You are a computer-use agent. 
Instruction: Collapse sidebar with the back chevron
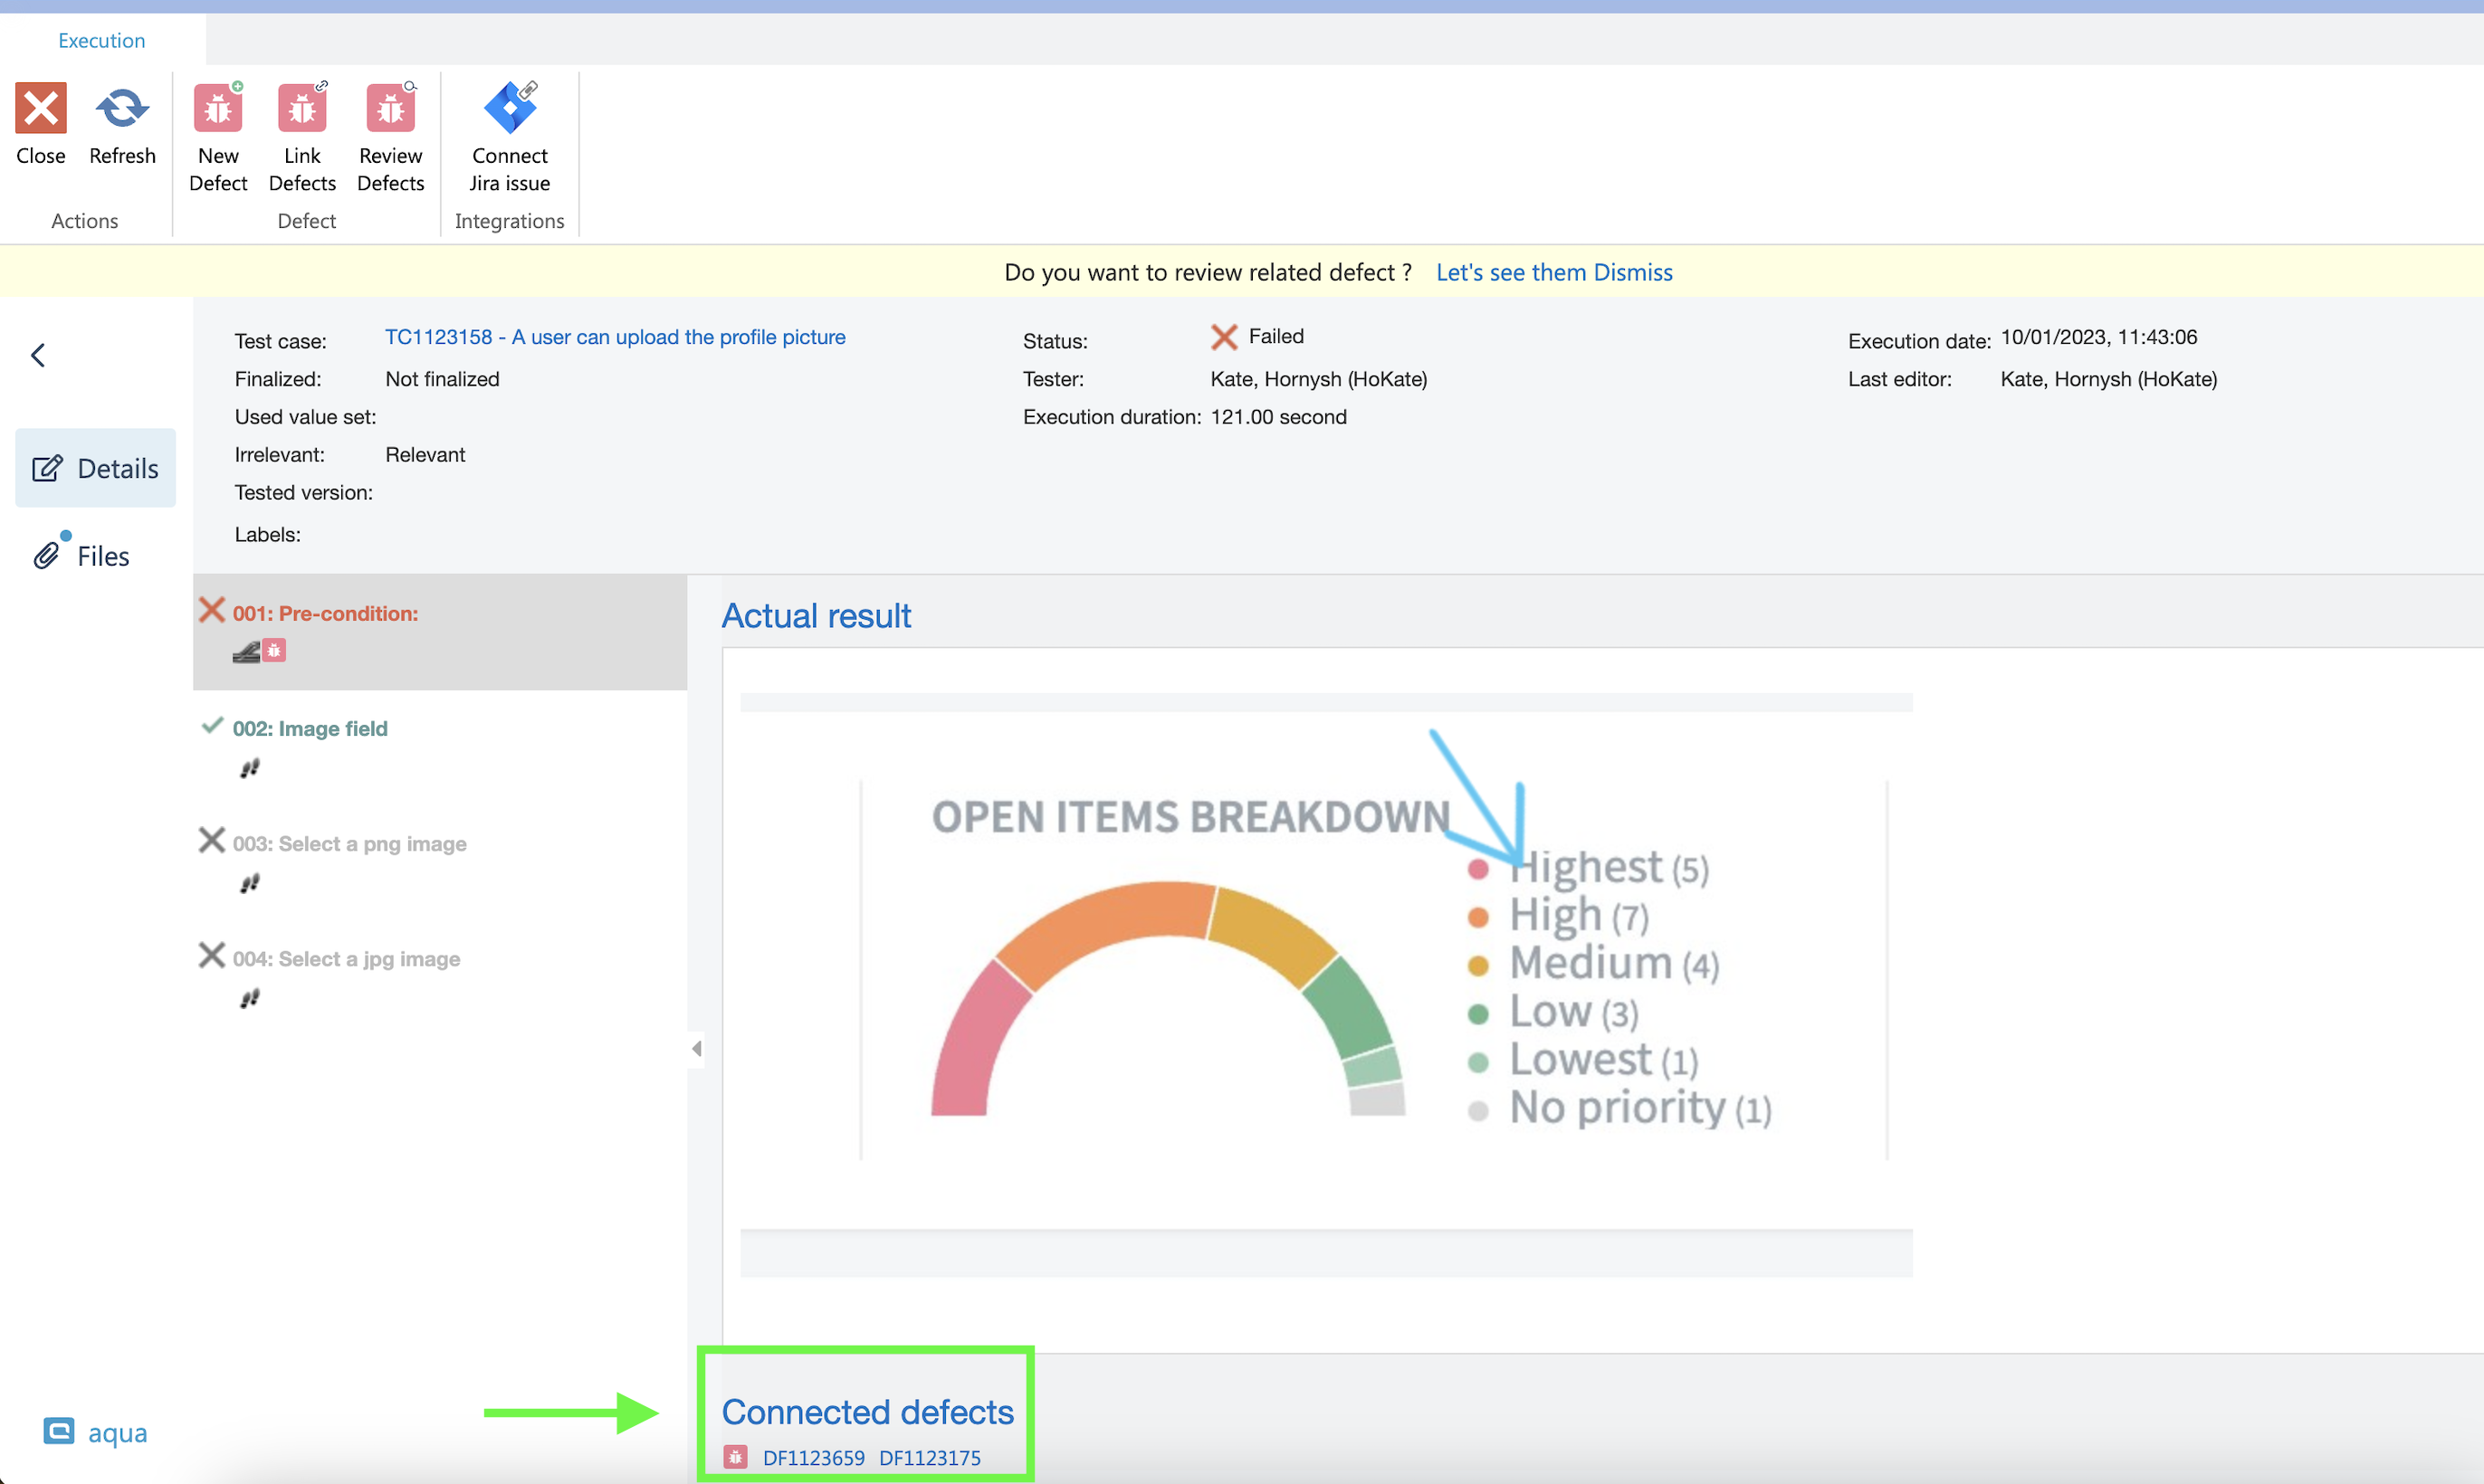coord(38,355)
